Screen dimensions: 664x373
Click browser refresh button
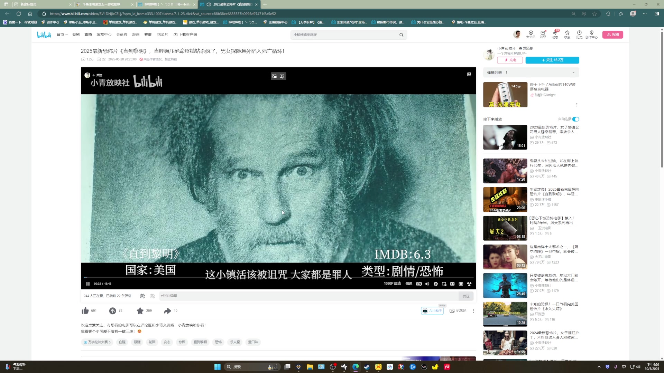coord(19,14)
